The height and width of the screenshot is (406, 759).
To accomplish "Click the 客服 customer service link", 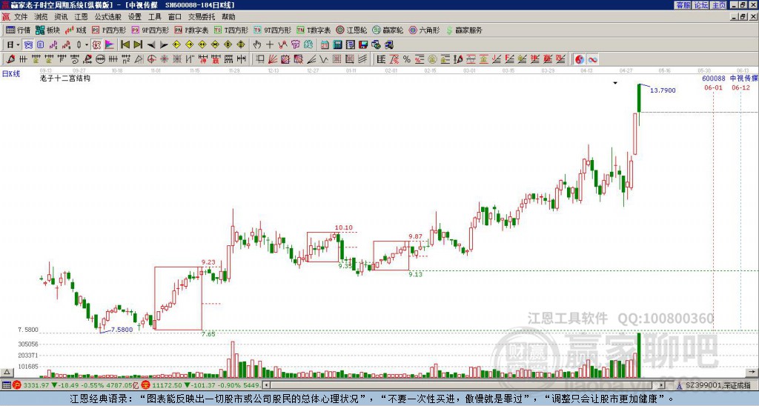I will click(x=683, y=5).
